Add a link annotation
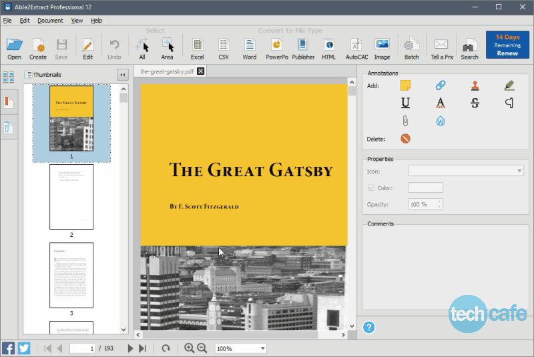This screenshot has width=534, height=357. [441, 85]
